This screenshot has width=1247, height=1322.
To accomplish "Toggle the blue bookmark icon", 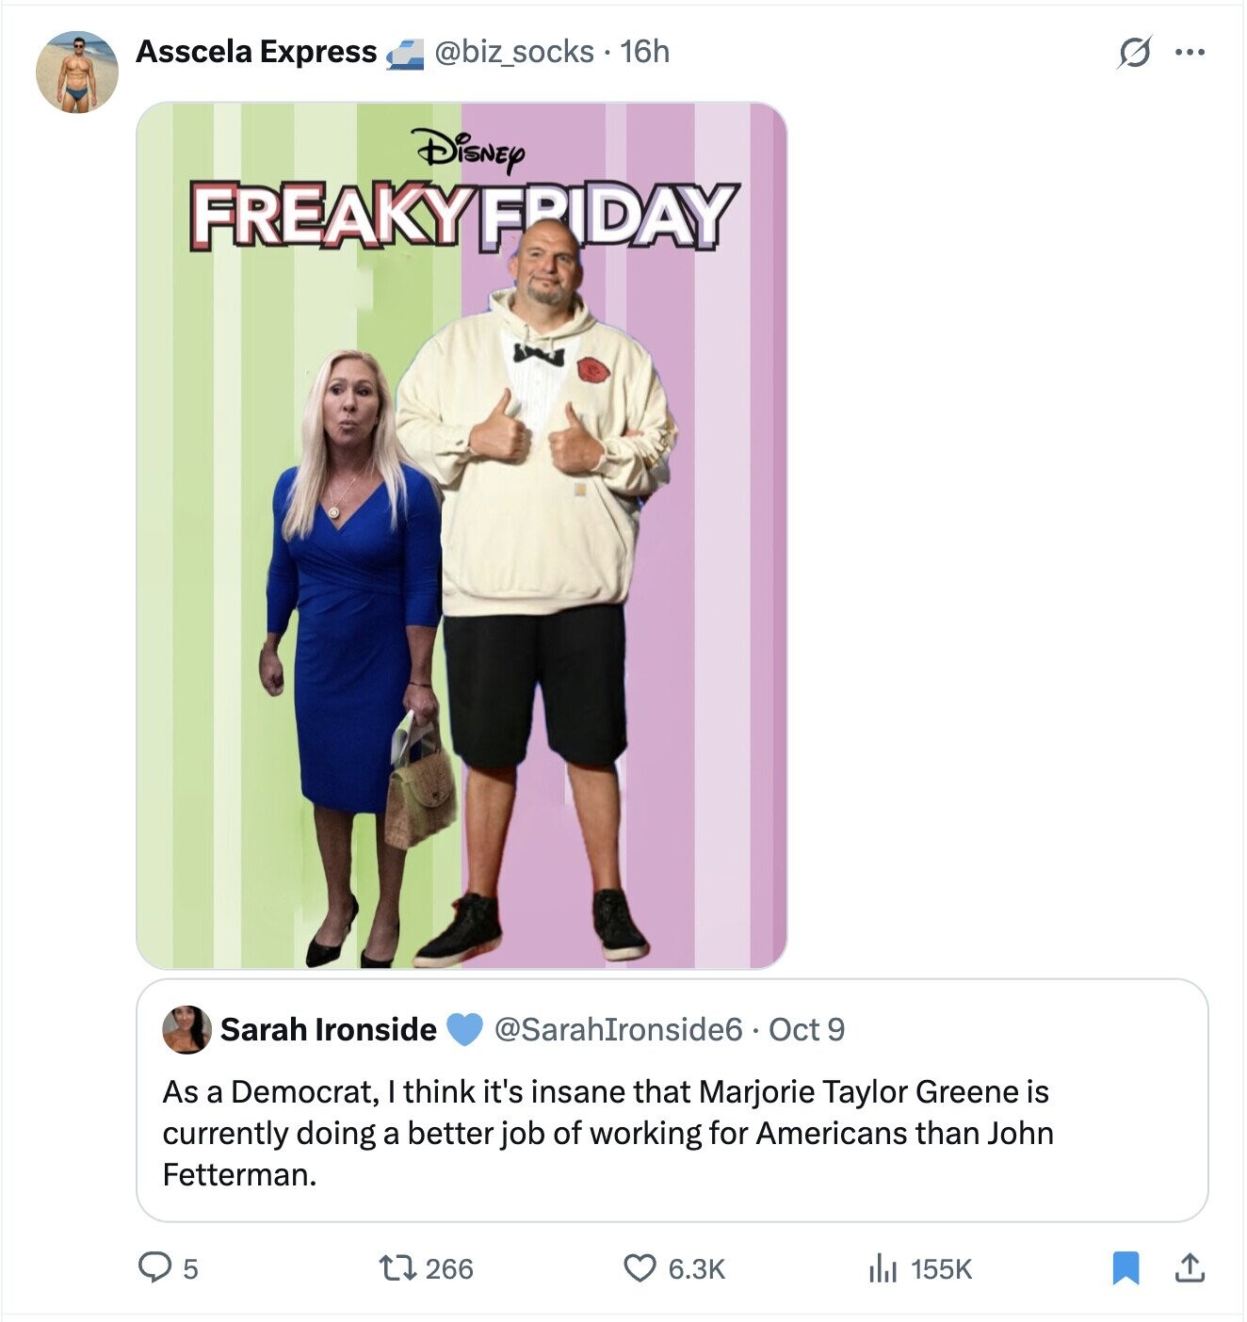I will [x=1126, y=1267].
